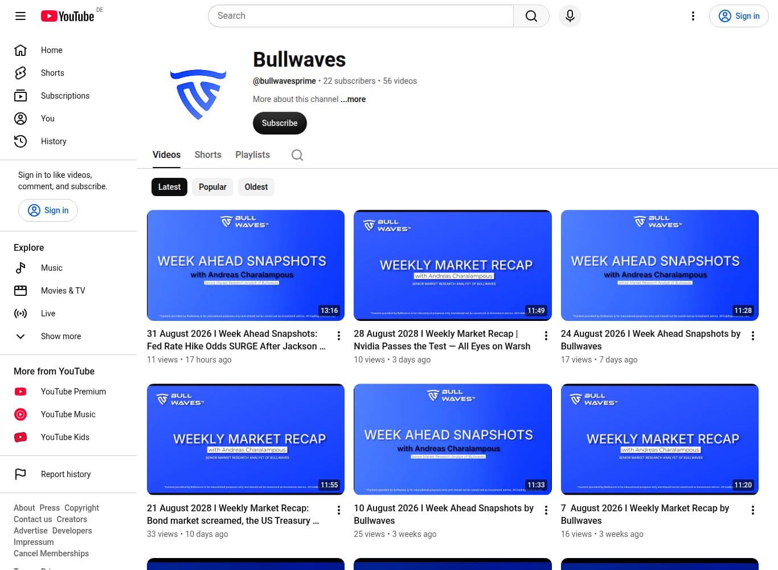Open Shorts from the sidebar

(x=68, y=73)
